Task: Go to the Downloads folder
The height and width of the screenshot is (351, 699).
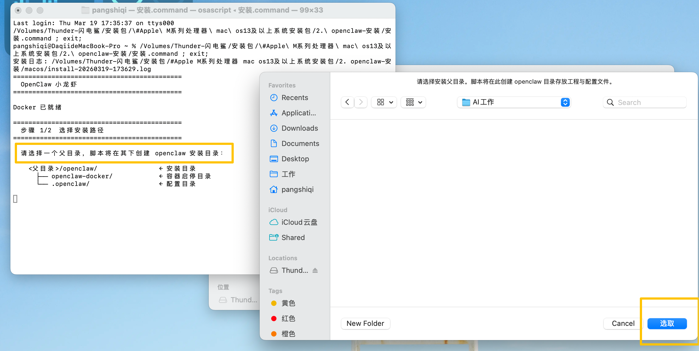Action: 299,128
